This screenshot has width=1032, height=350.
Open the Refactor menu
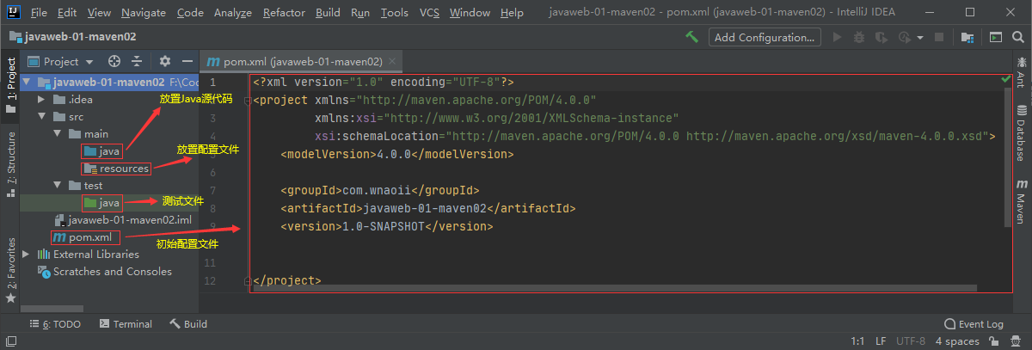(x=284, y=13)
